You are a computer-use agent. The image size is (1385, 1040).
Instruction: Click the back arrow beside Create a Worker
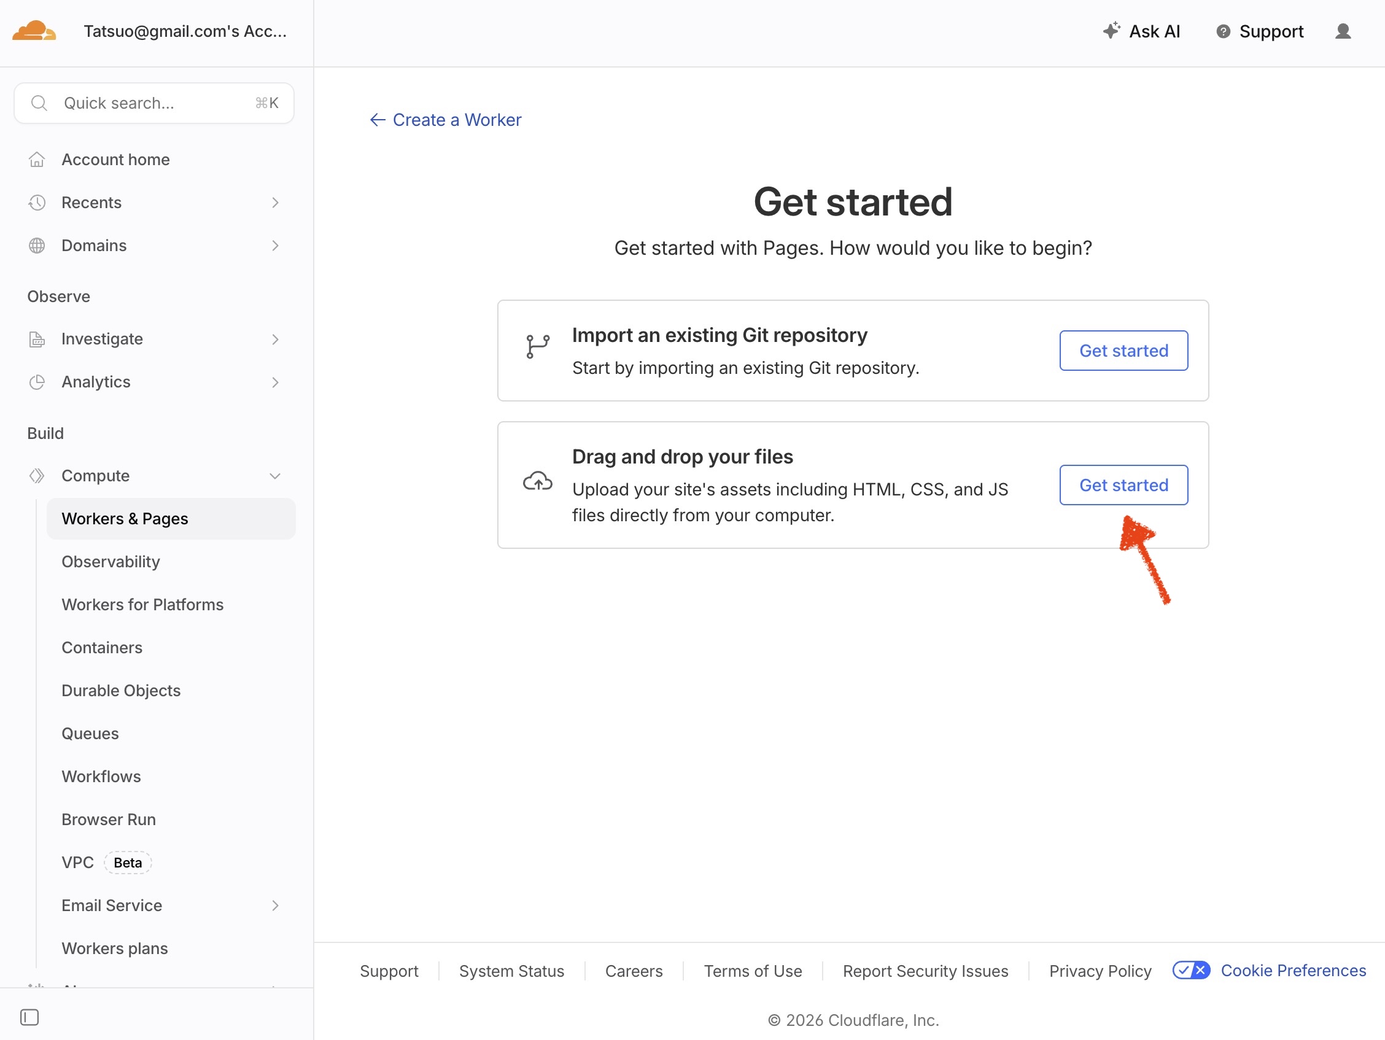click(377, 120)
